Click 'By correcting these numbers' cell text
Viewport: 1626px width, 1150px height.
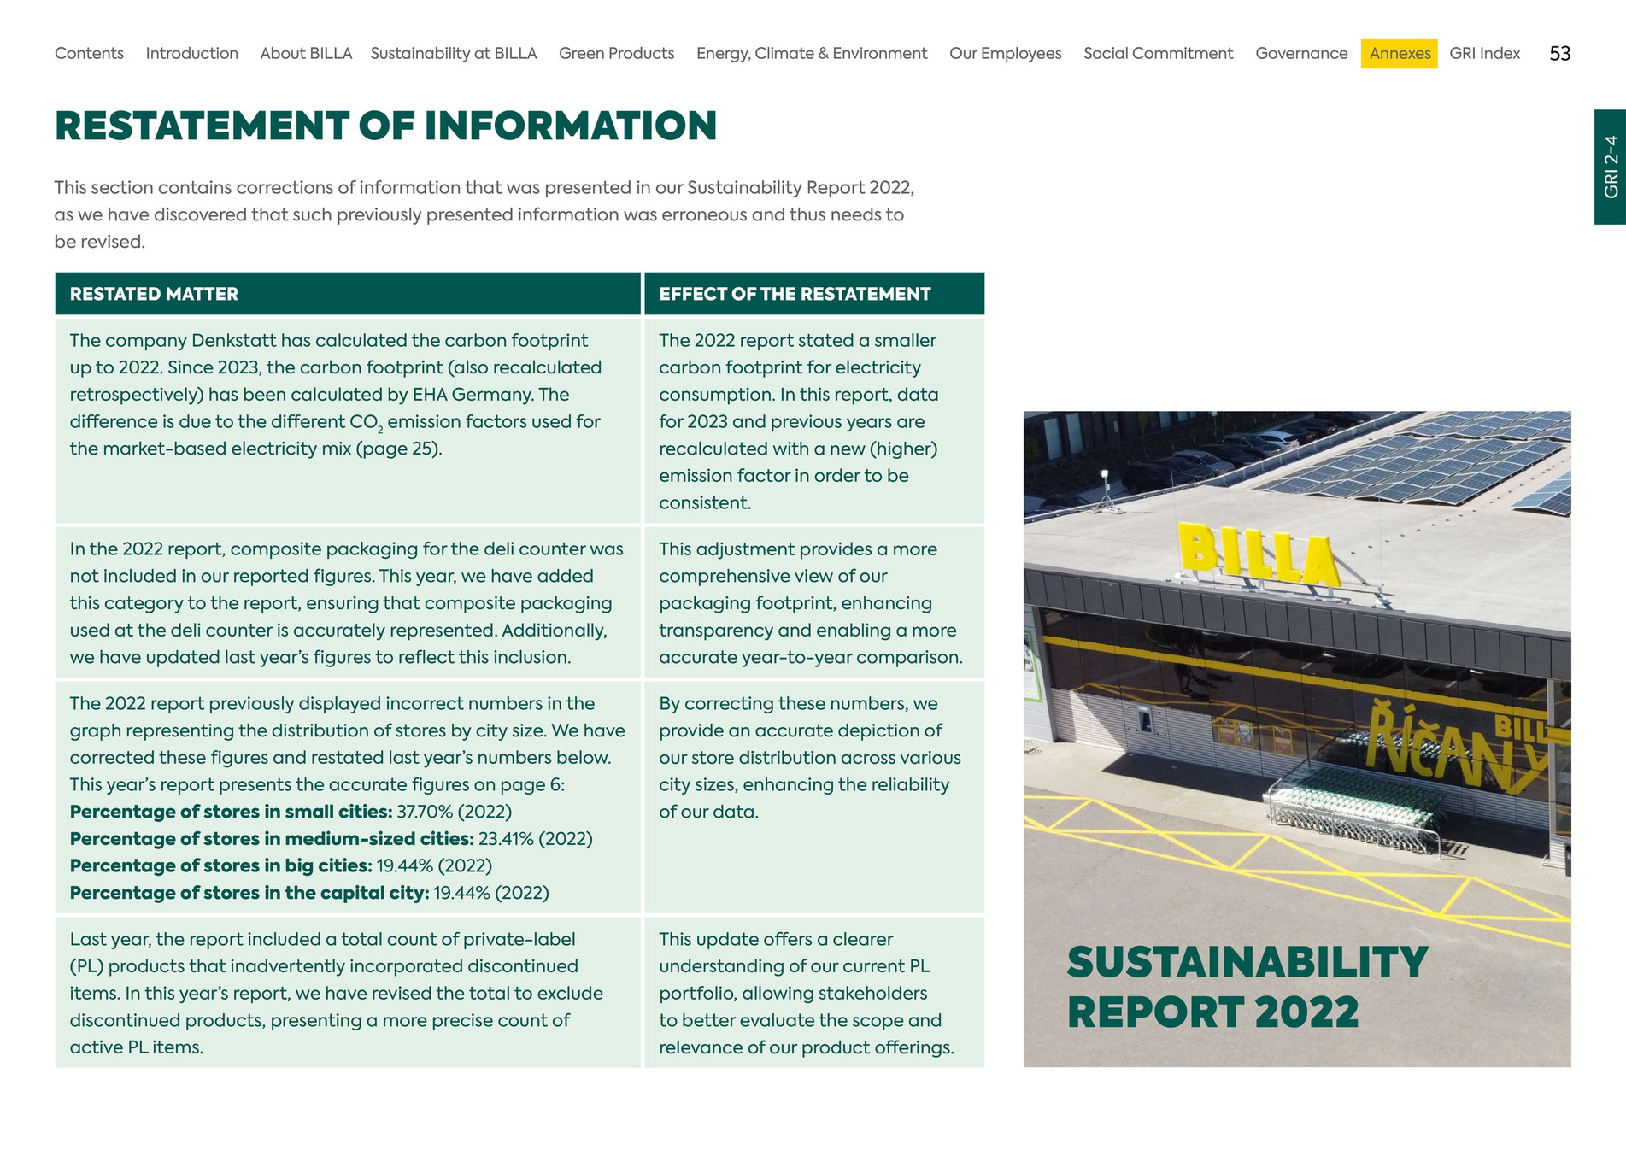click(x=810, y=757)
